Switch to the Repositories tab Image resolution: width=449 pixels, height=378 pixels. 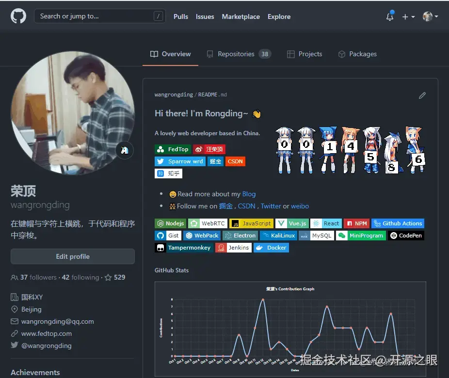click(x=239, y=54)
